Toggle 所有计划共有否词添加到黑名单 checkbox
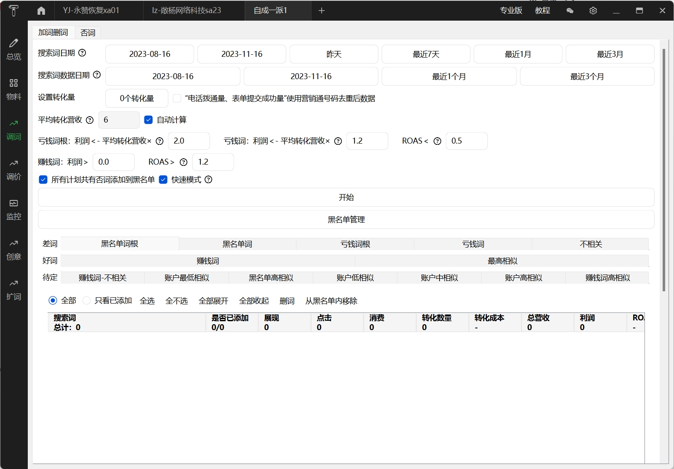Viewport: 674px width, 469px height. coord(43,179)
